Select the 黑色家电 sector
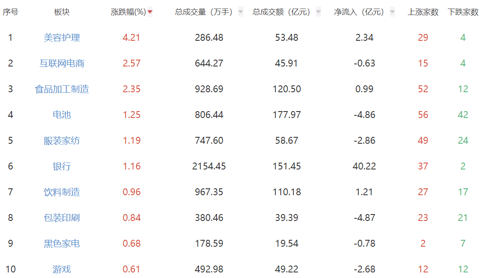480x278 pixels. (x=62, y=244)
